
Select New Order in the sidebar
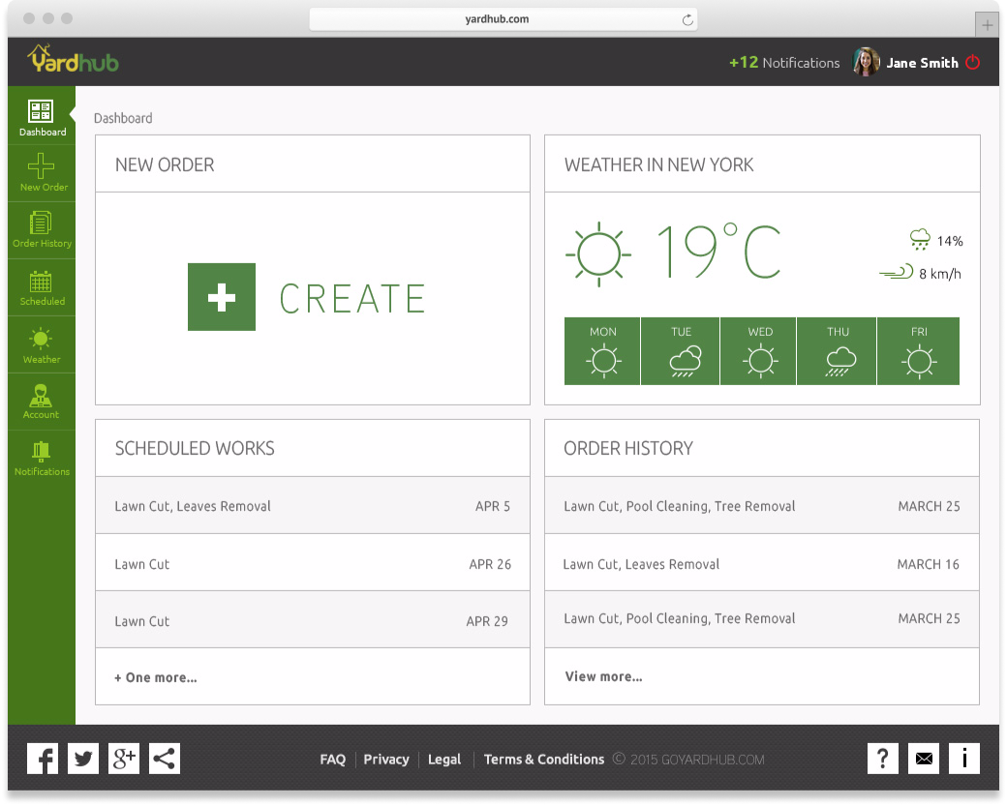(41, 173)
